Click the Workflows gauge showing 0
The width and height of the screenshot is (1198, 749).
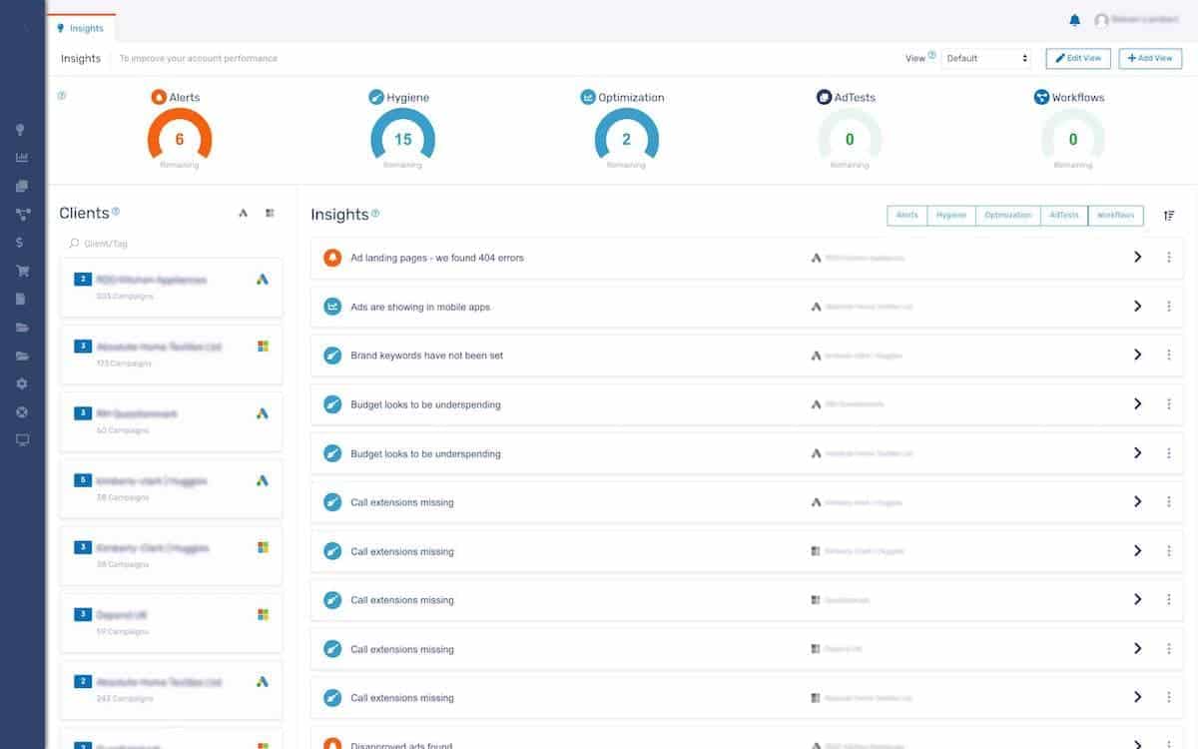coord(1073,139)
